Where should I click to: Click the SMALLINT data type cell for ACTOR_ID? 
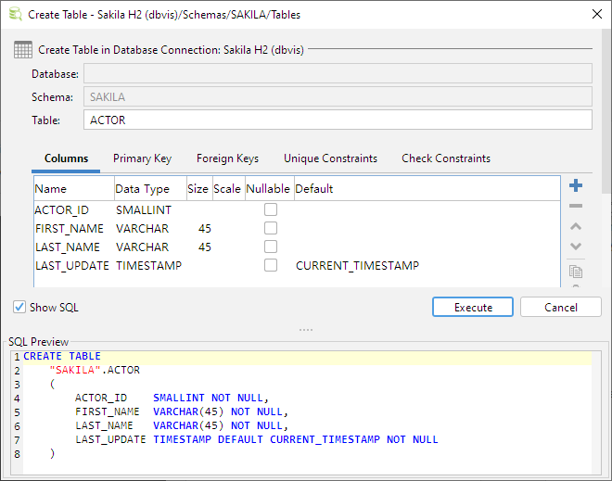[x=144, y=210]
